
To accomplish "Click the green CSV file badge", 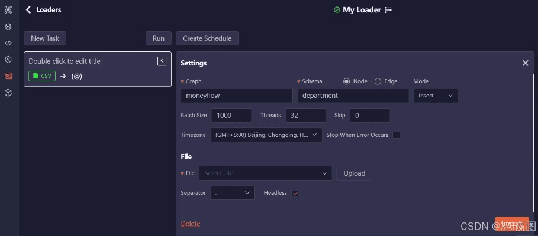I will tap(42, 76).
